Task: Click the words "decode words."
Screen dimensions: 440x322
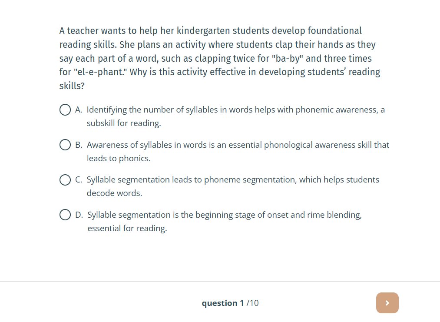Action: tap(114, 193)
